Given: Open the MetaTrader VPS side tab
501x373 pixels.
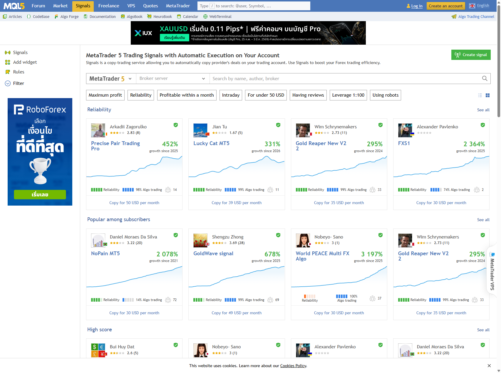Looking at the screenshot, I should [492, 271].
